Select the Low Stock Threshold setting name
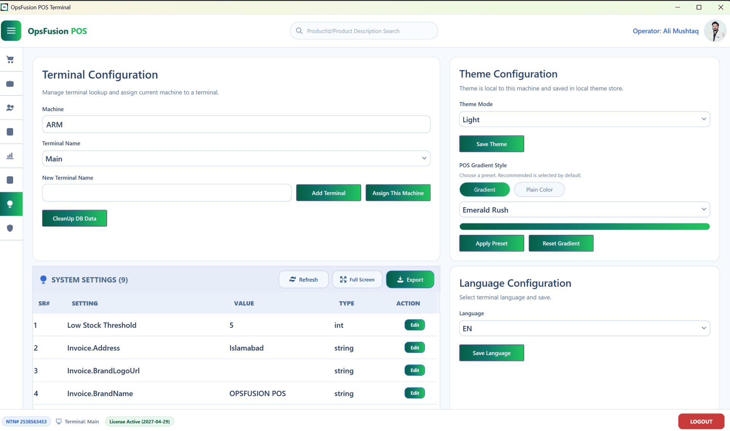The image size is (730, 431). coord(102,325)
